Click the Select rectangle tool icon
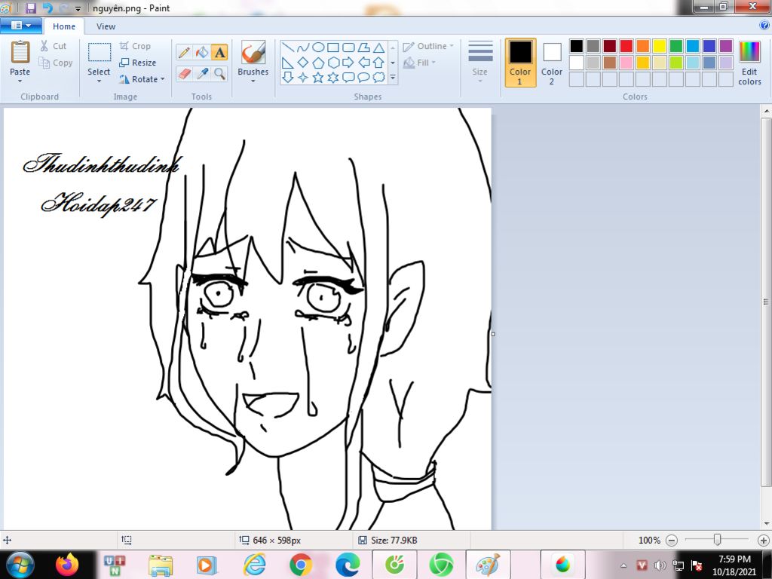Viewport: 772px width, 579px height. (99, 52)
